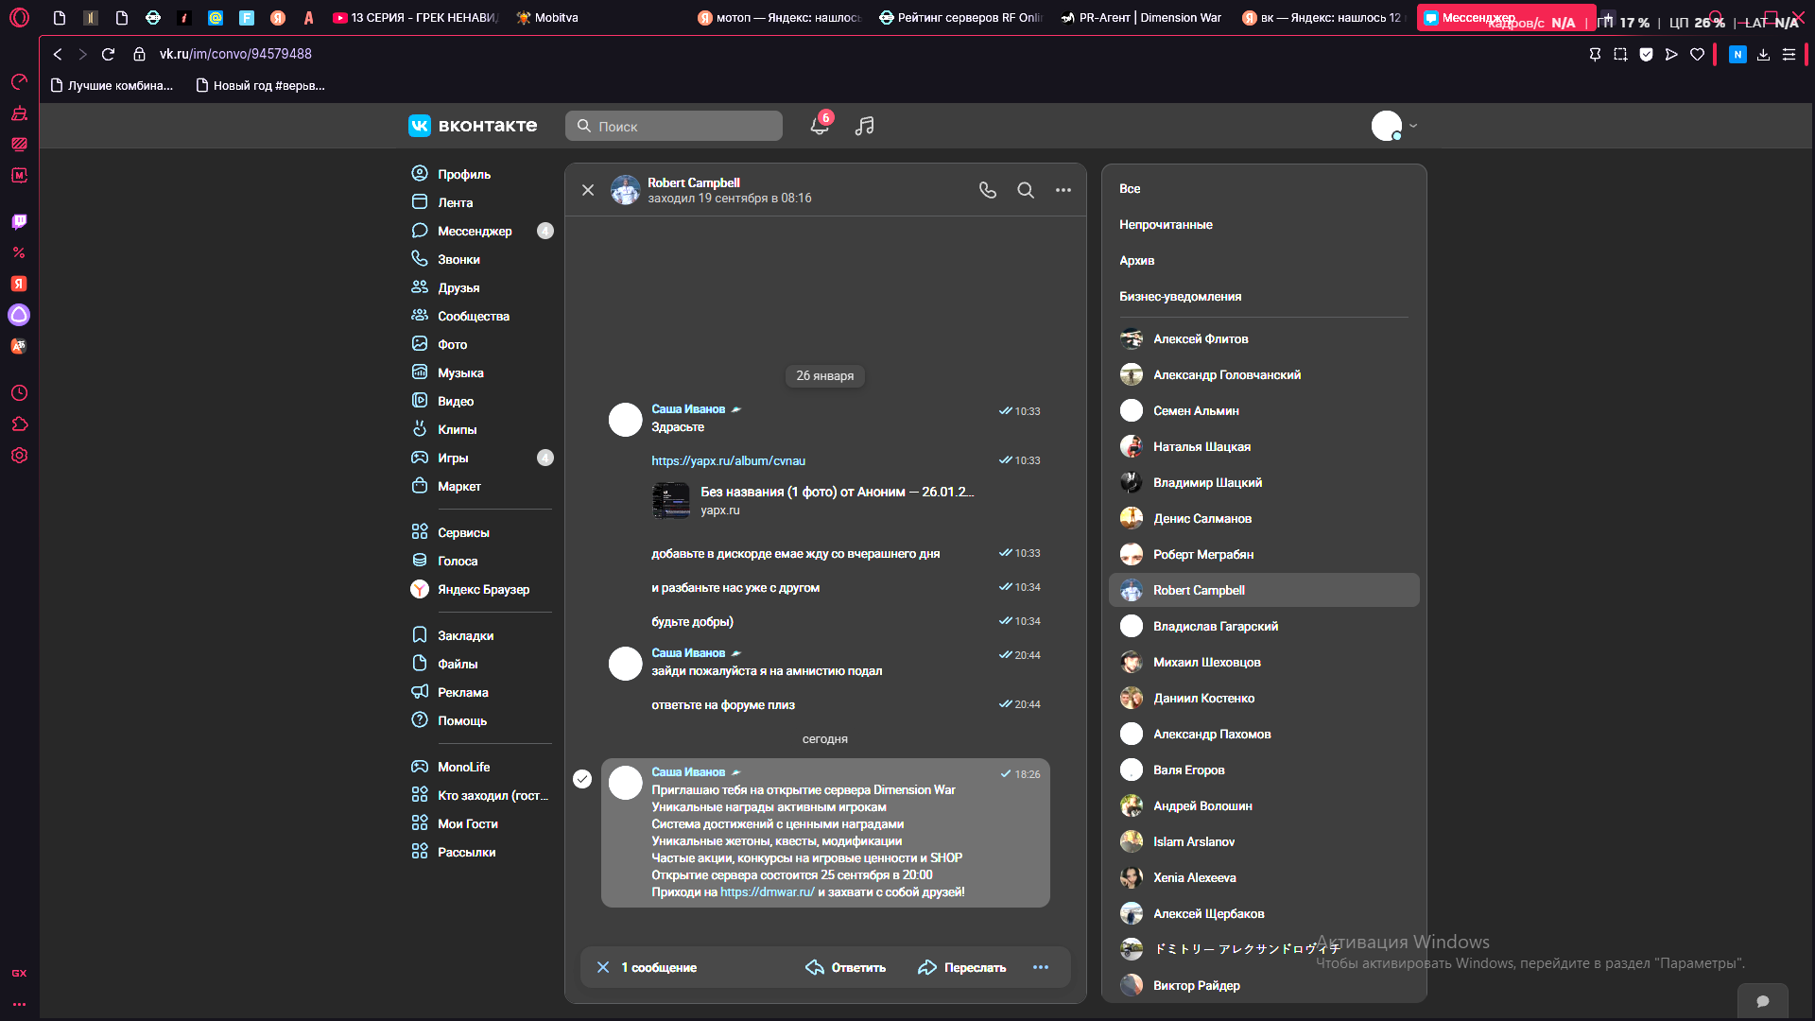The image size is (1815, 1021).
Task: Open Мессенджер in the sidebar
Action: tap(481, 231)
